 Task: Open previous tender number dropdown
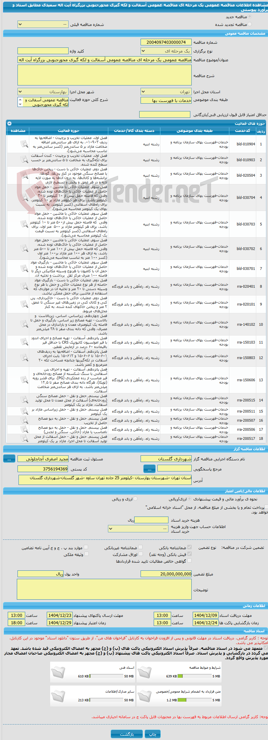pos(43,25)
